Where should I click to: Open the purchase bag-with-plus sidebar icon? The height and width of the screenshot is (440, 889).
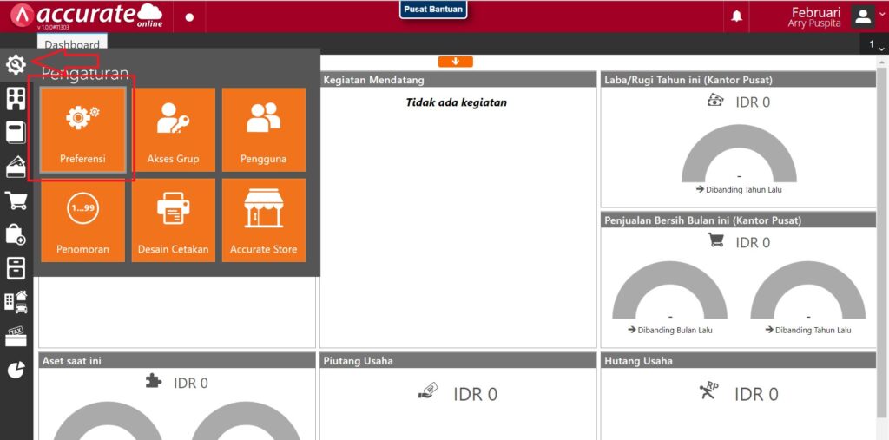point(16,233)
